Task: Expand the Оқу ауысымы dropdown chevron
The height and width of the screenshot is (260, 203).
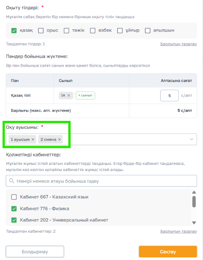Action: (191, 139)
